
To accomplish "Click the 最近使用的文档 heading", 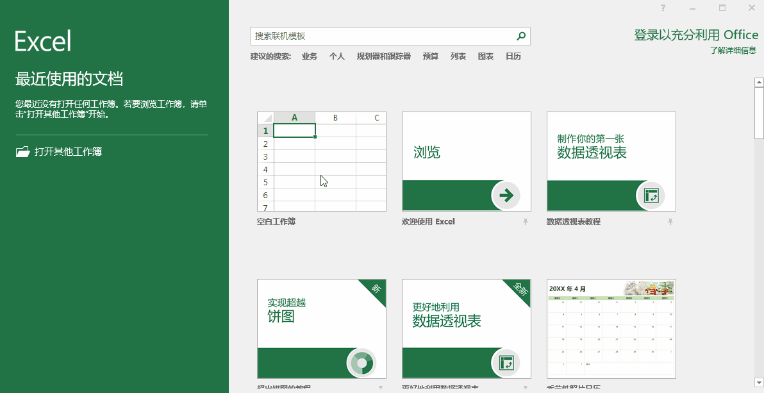I will 69,78.
